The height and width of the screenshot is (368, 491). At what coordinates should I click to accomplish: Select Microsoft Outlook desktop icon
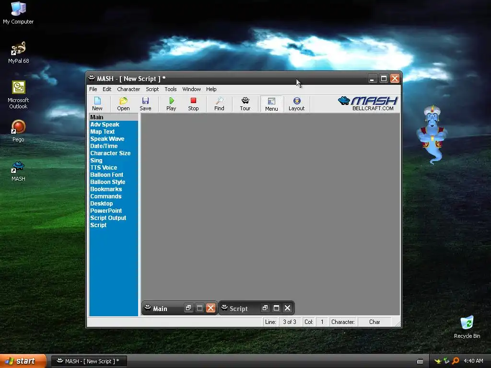pos(18,95)
